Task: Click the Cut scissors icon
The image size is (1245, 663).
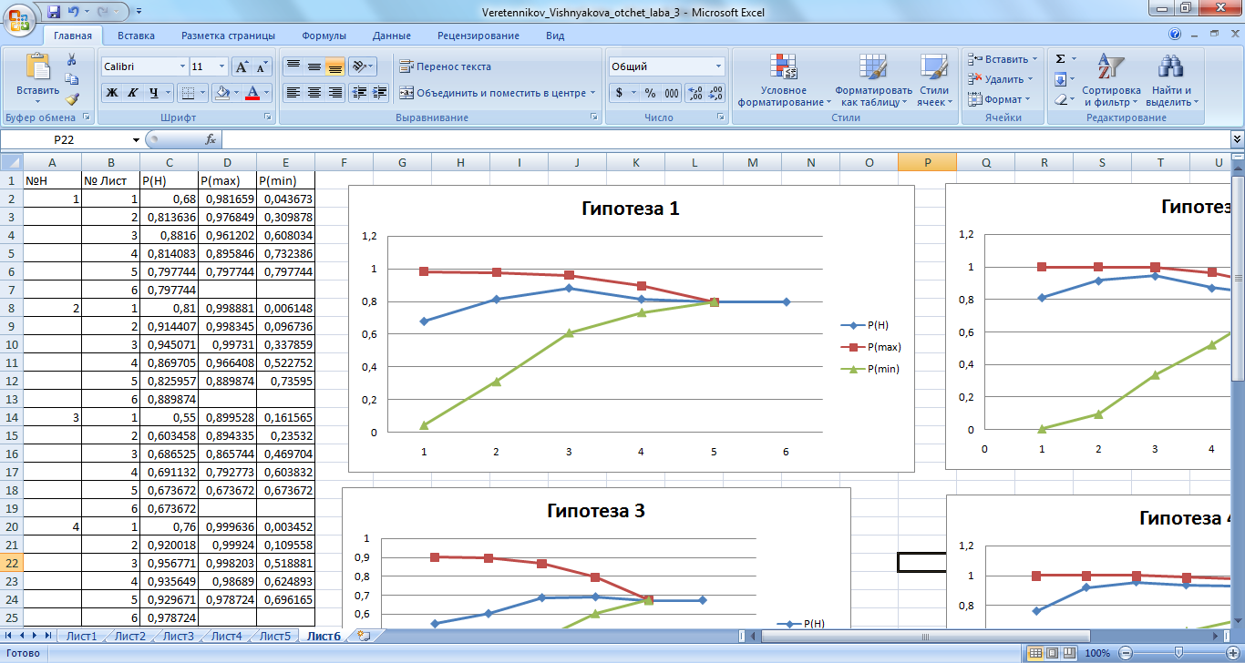Action: (x=72, y=59)
